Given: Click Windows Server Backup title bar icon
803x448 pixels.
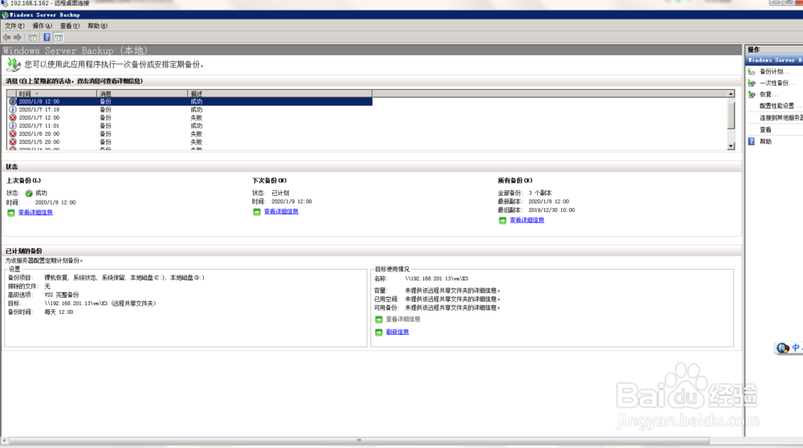Looking at the screenshot, I should (5, 14).
